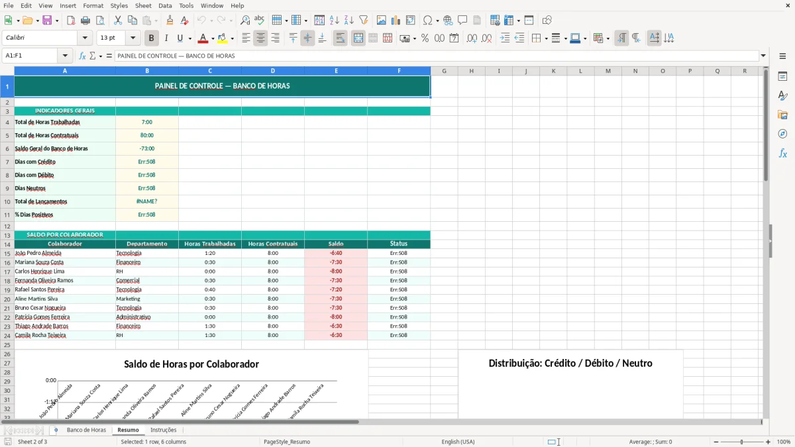Click the Increase Indent icon

pos(505,38)
